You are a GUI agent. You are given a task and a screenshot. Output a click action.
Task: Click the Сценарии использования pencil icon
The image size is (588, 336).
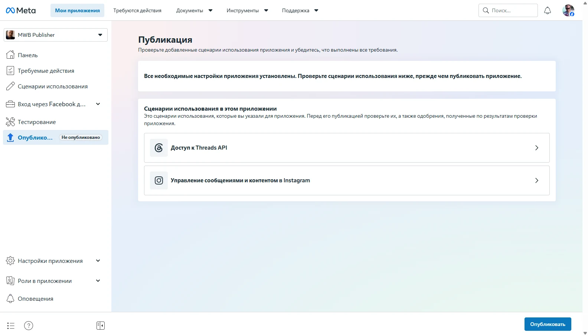[x=10, y=86]
